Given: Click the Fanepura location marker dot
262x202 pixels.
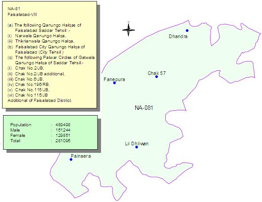Looking at the screenshot, I should pyautogui.click(x=114, y=83).
